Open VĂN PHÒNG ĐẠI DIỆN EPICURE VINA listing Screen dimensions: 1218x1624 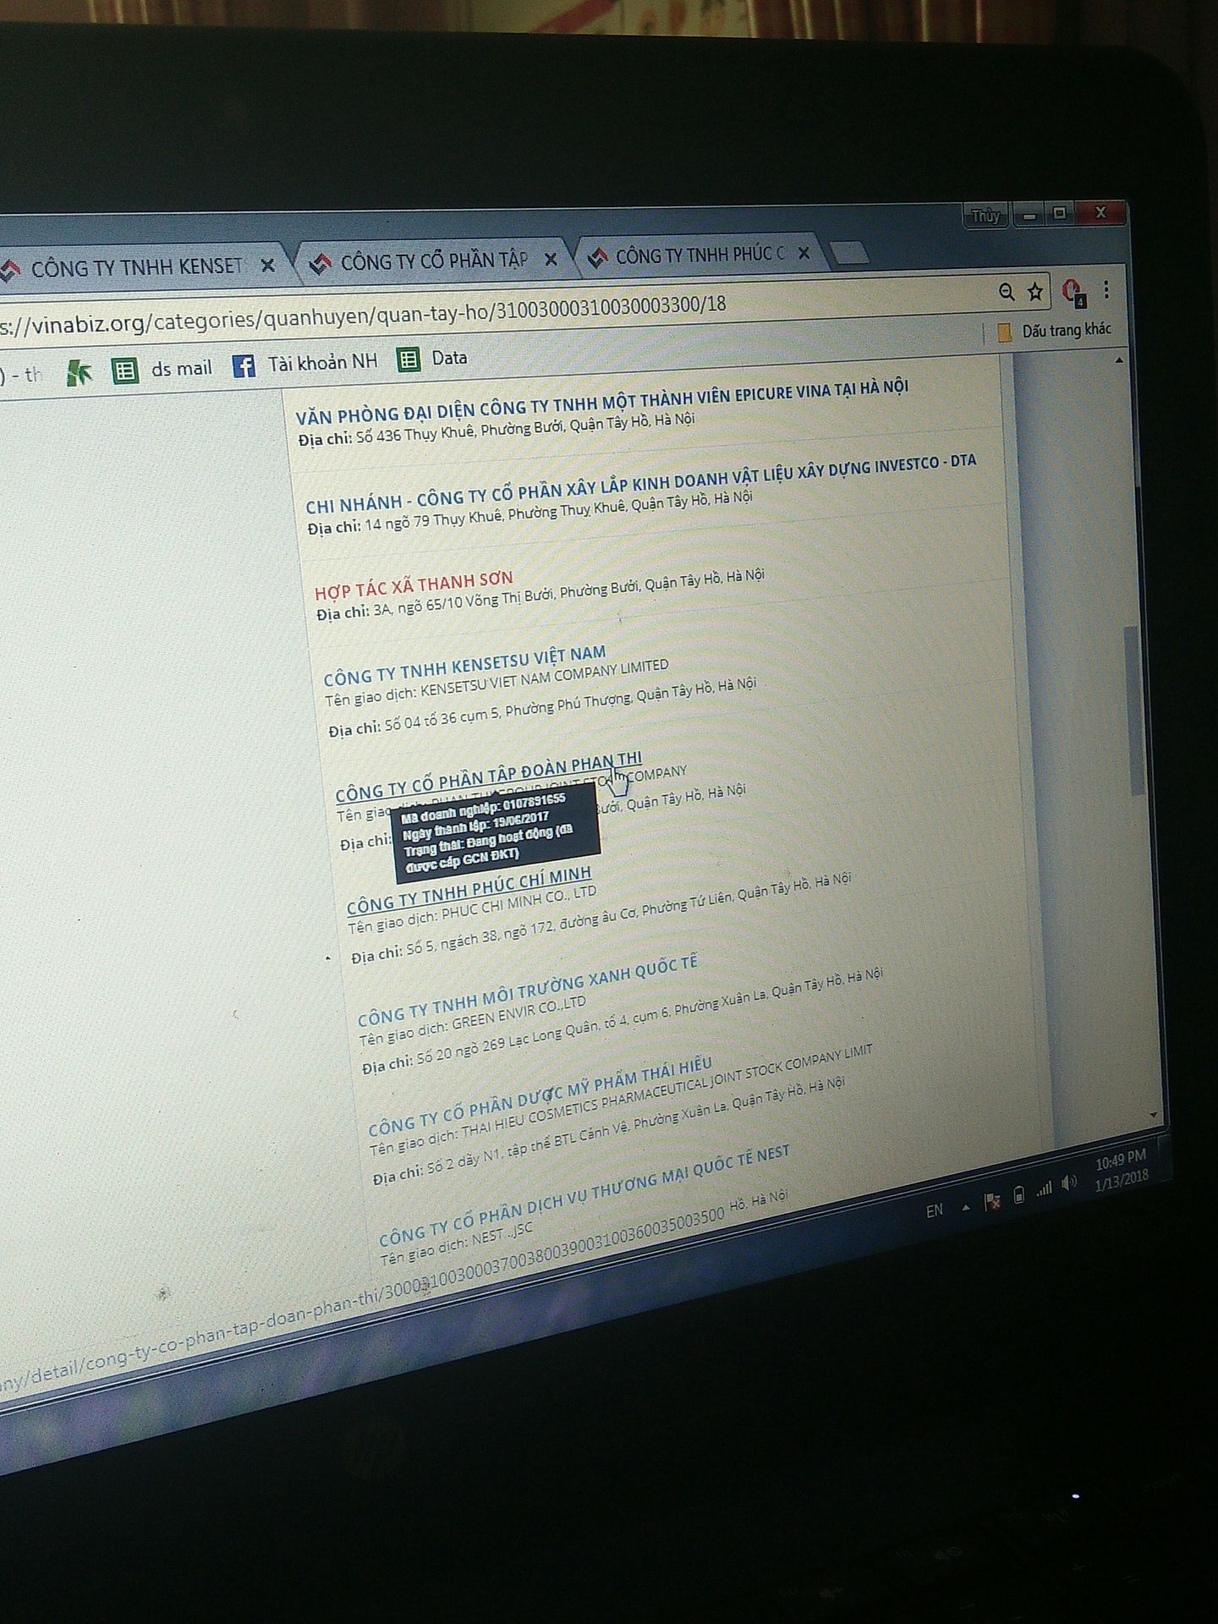click(602, 400)
